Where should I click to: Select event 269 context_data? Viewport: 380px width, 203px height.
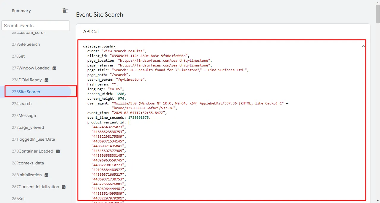click(x=36, y=163)
